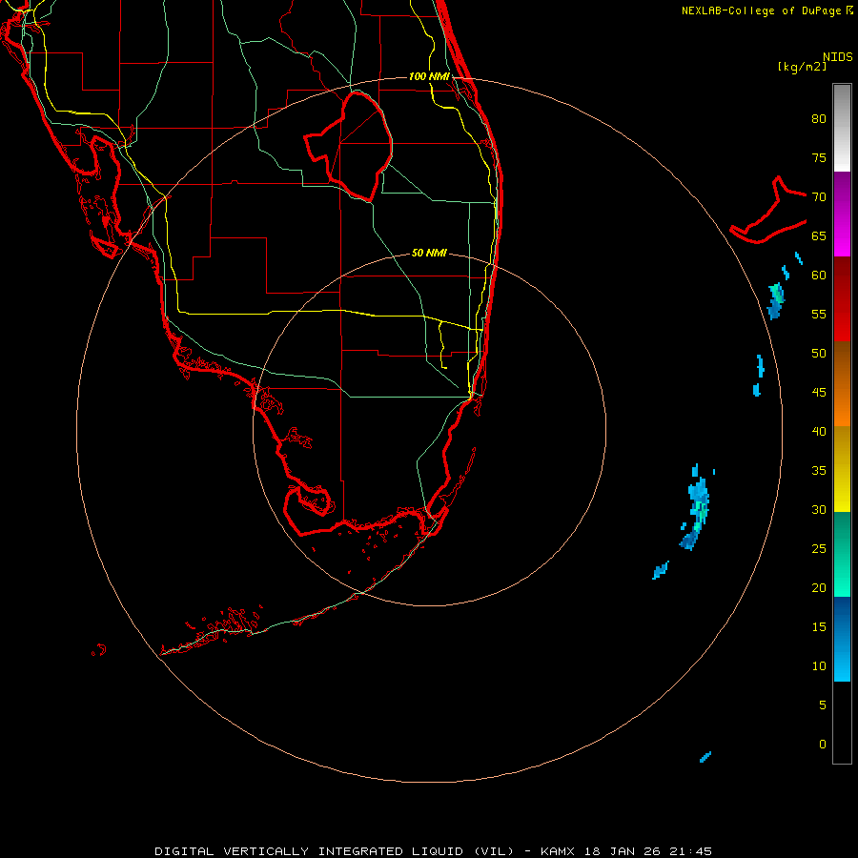Image resolution: width=858 pixels, height=858 pixels.
Task: Click the 20 value on VIL scale
Action: point(819,587)
